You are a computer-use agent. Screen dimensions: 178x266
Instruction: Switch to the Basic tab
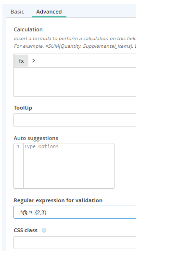point(17,12)
